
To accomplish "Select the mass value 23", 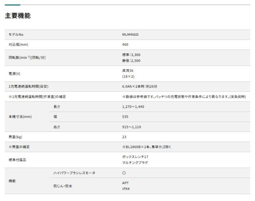I will [124, 137].
